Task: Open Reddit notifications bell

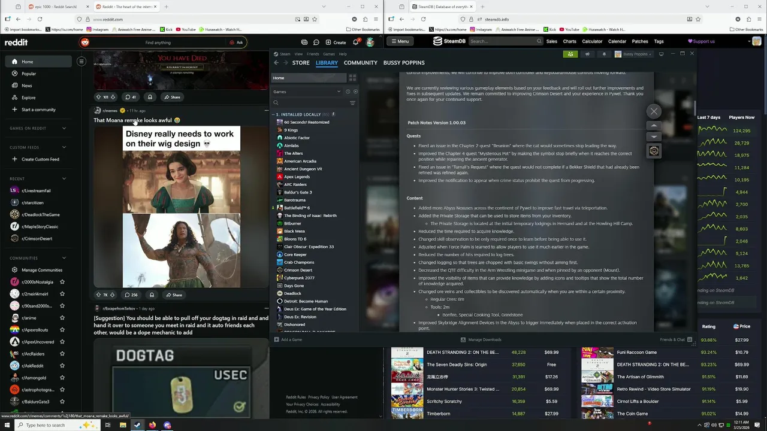Action: [x=355, y=43]
